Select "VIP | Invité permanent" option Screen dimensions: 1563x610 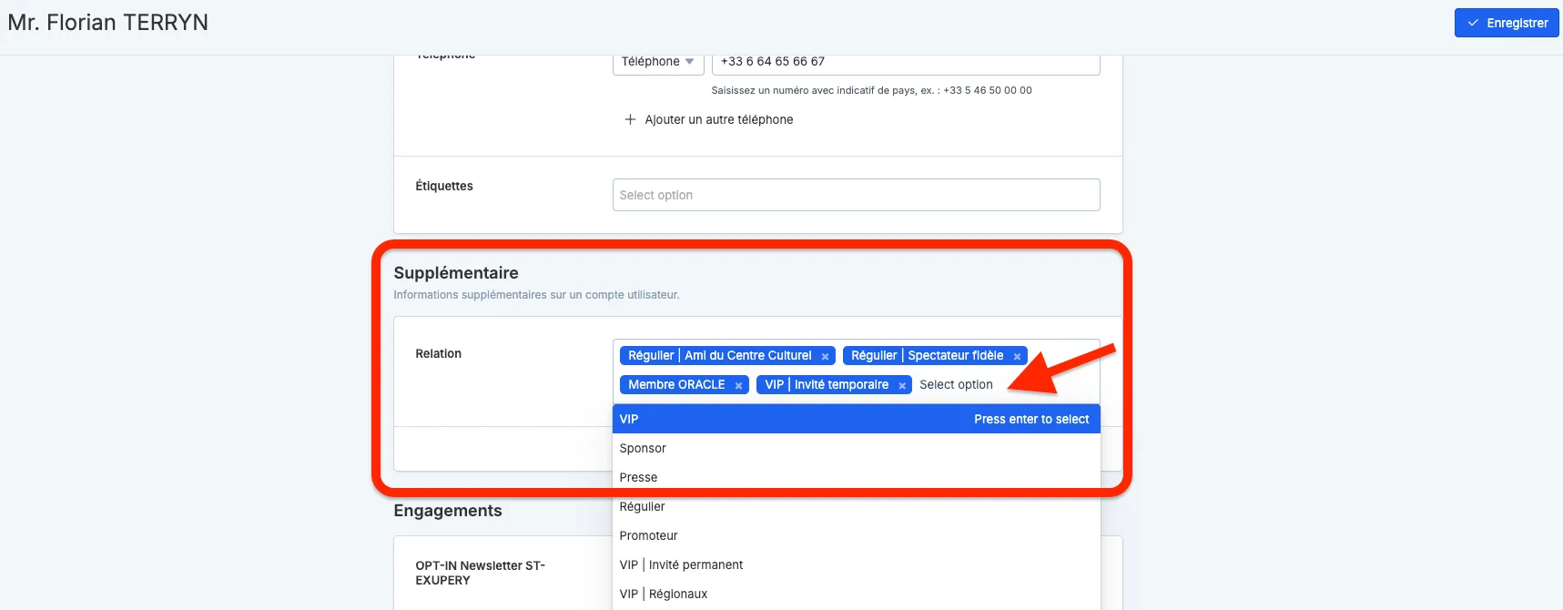coord(856,564)
